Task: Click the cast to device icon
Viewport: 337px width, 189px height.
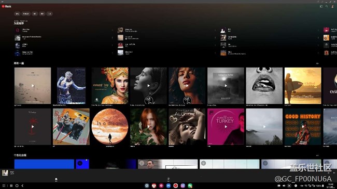Action: click(321, 6)
